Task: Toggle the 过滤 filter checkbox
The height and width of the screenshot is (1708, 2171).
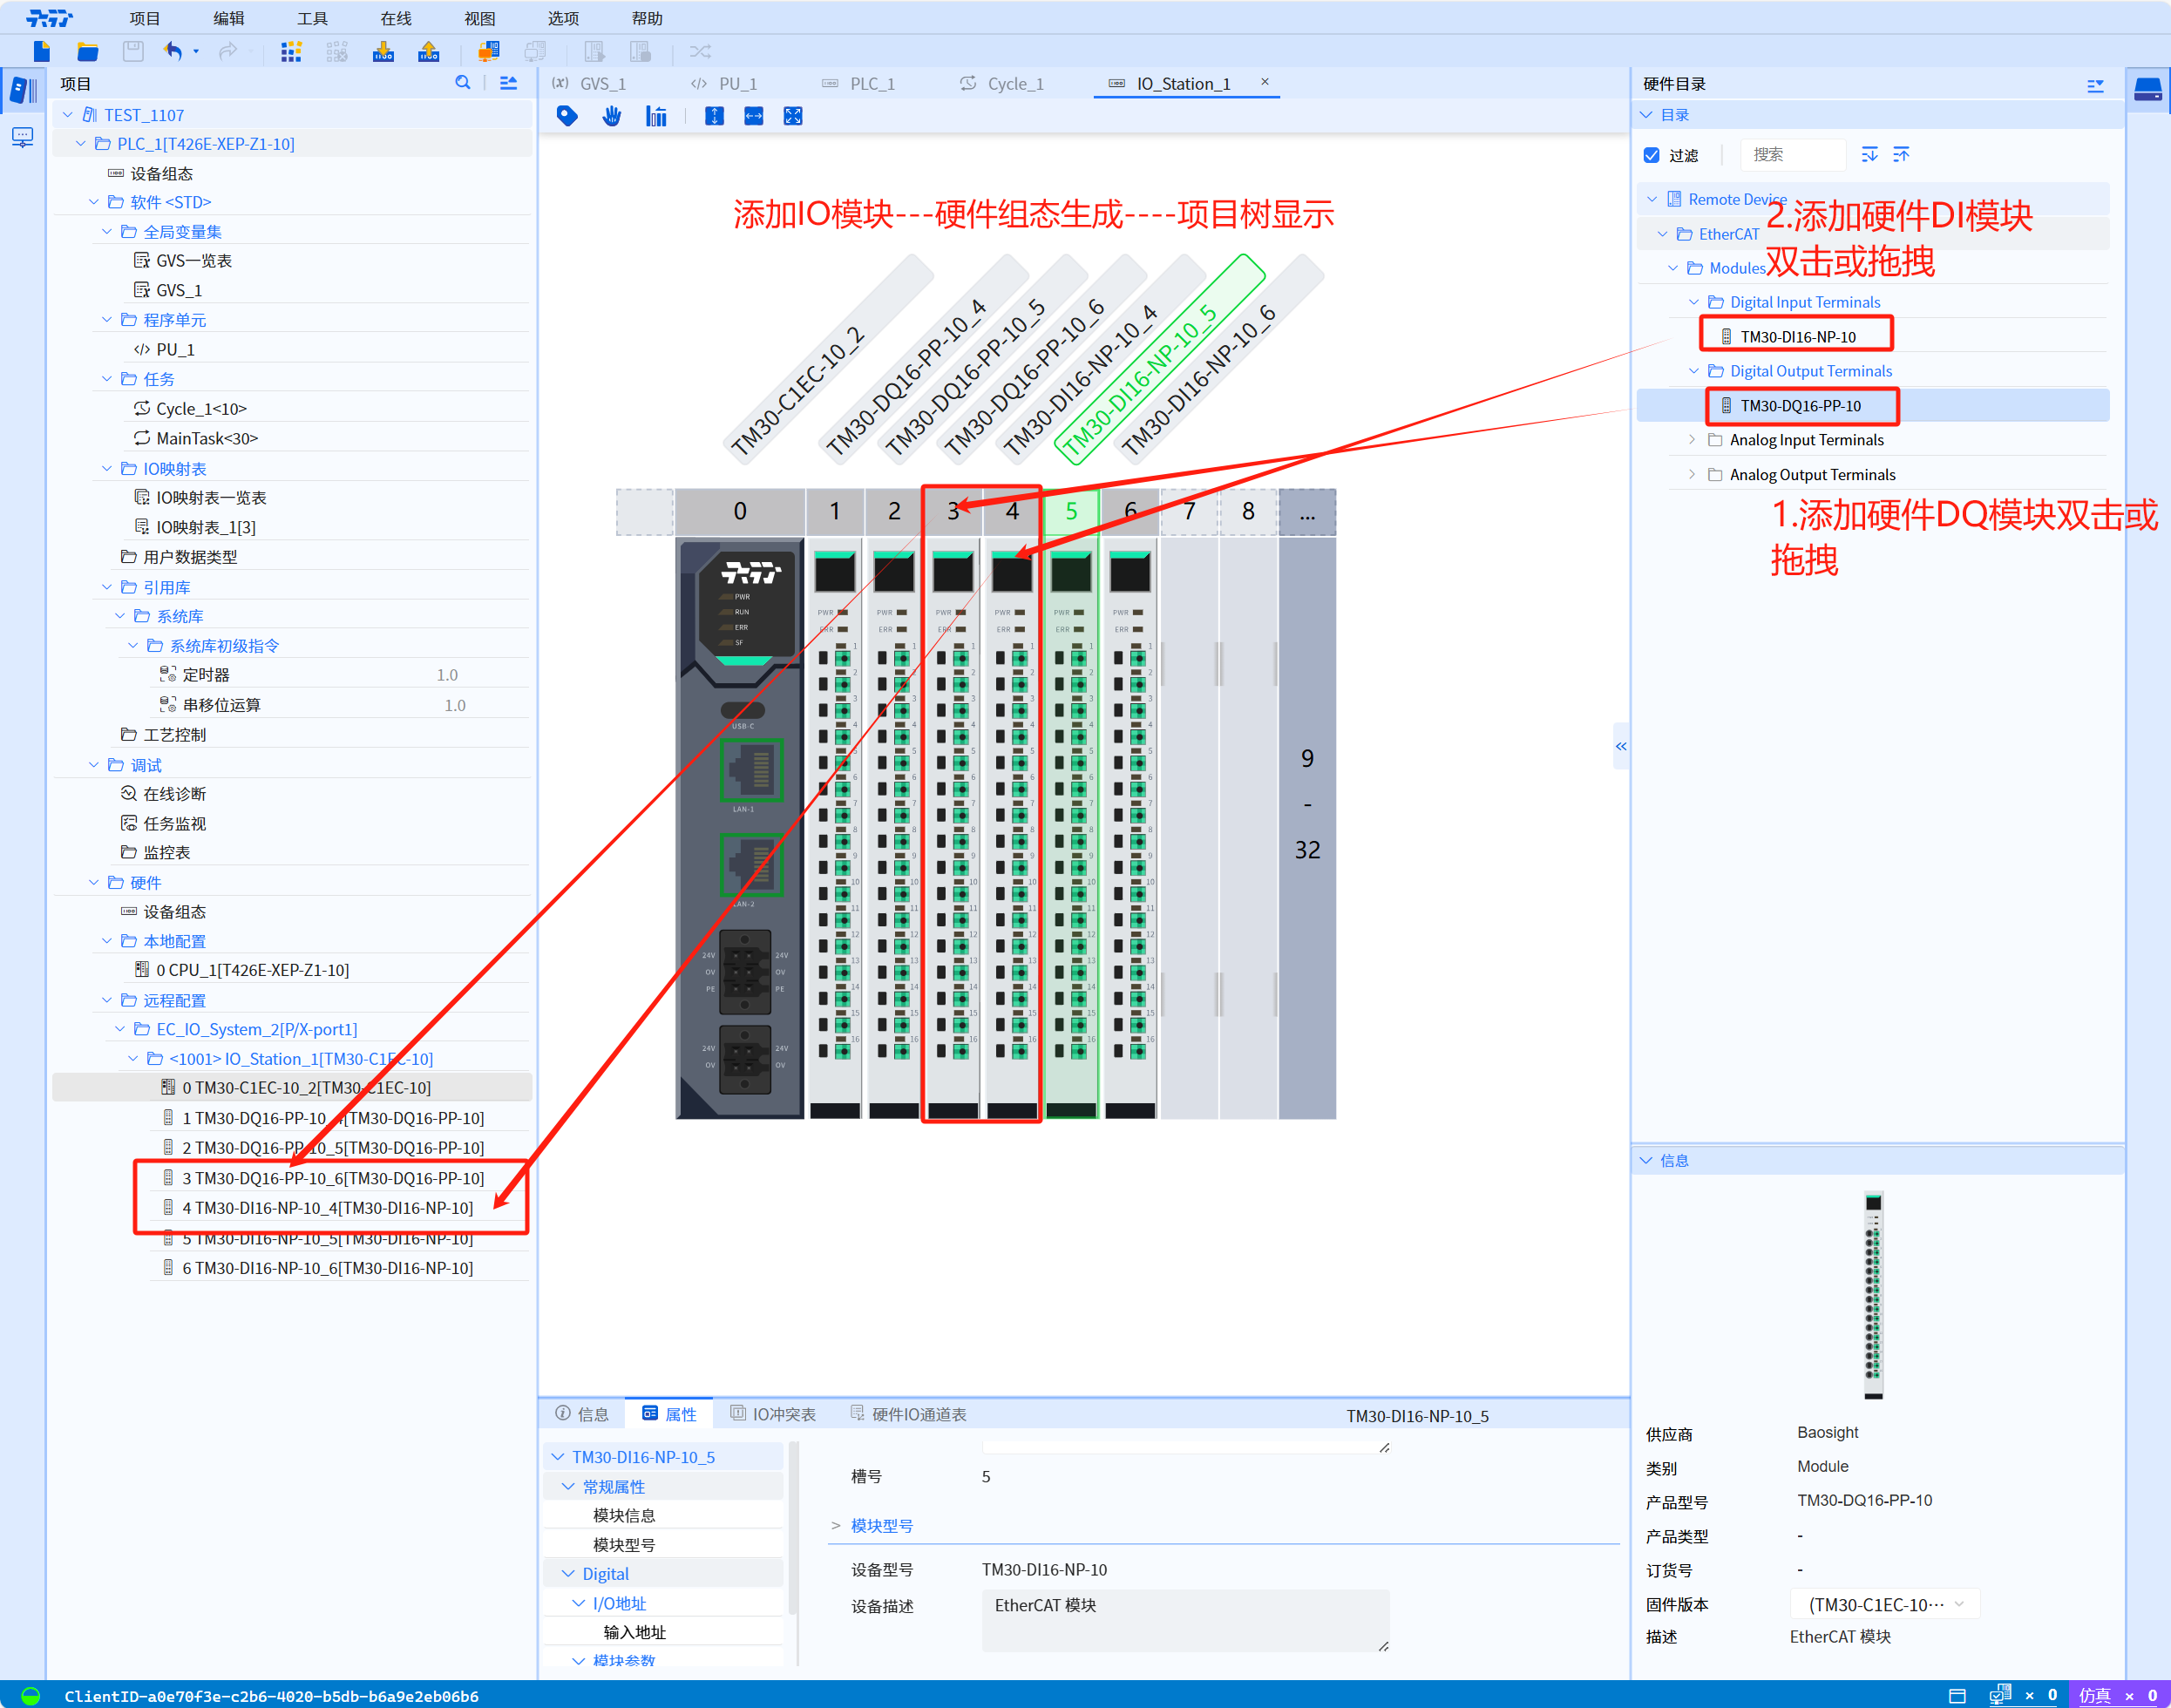Action: (1652, 155)
